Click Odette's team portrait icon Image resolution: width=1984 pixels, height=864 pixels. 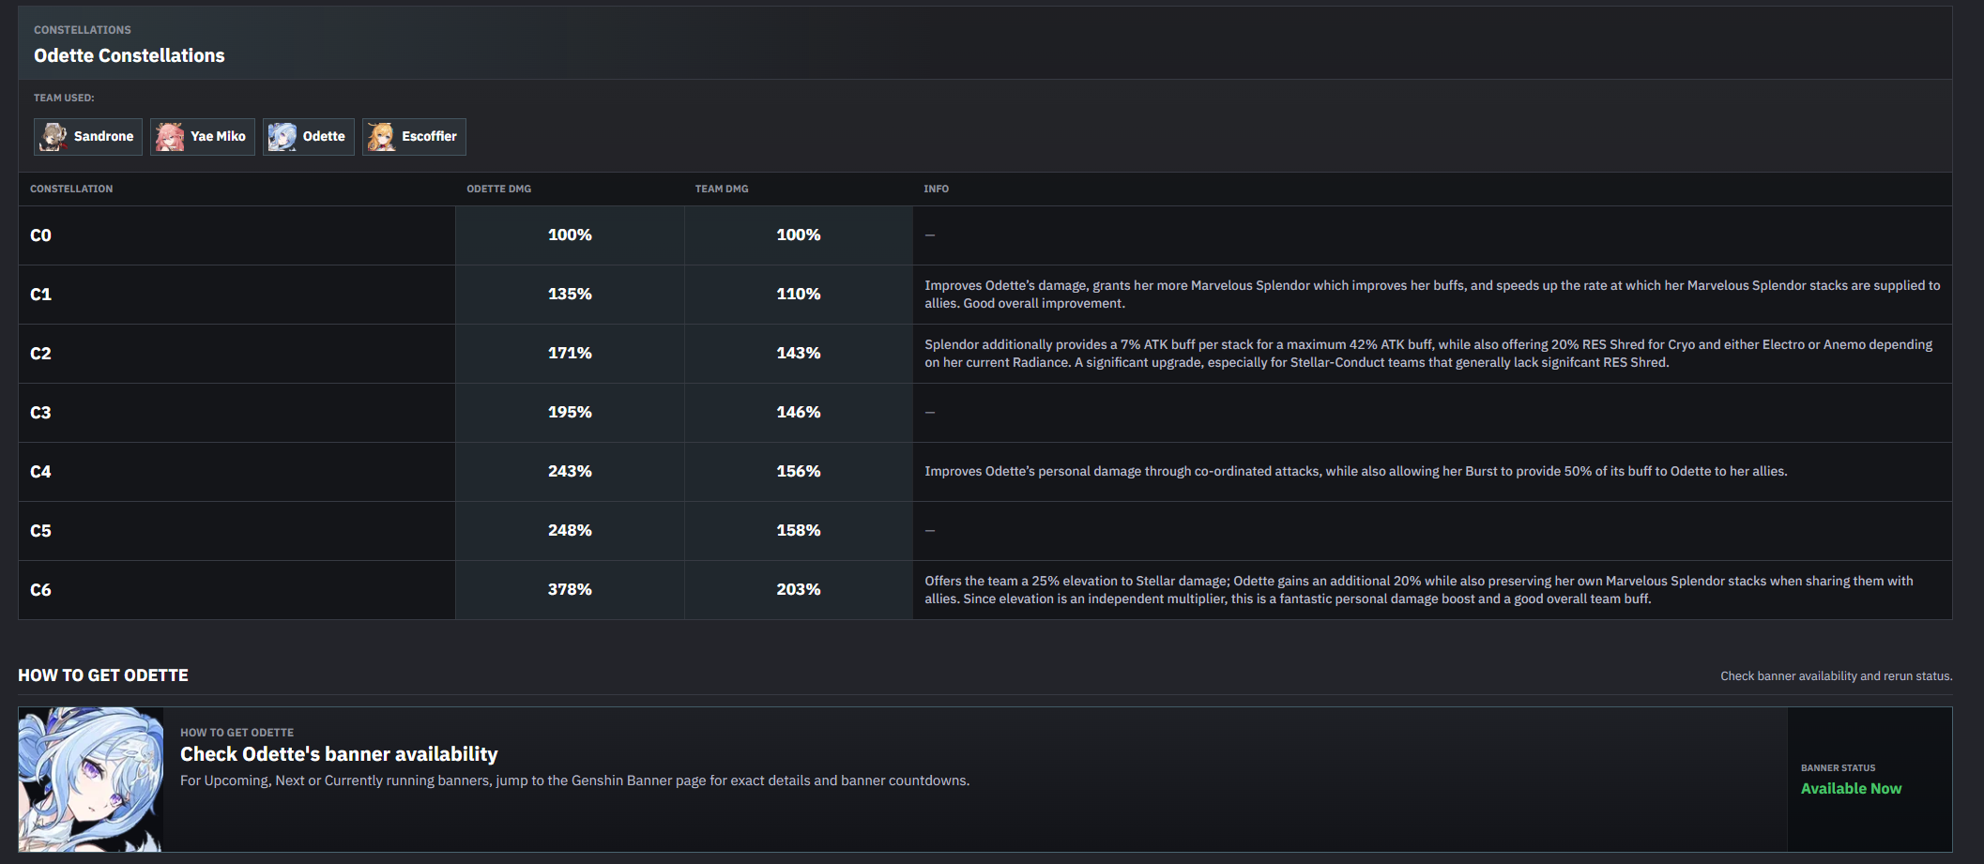point(282,137)
